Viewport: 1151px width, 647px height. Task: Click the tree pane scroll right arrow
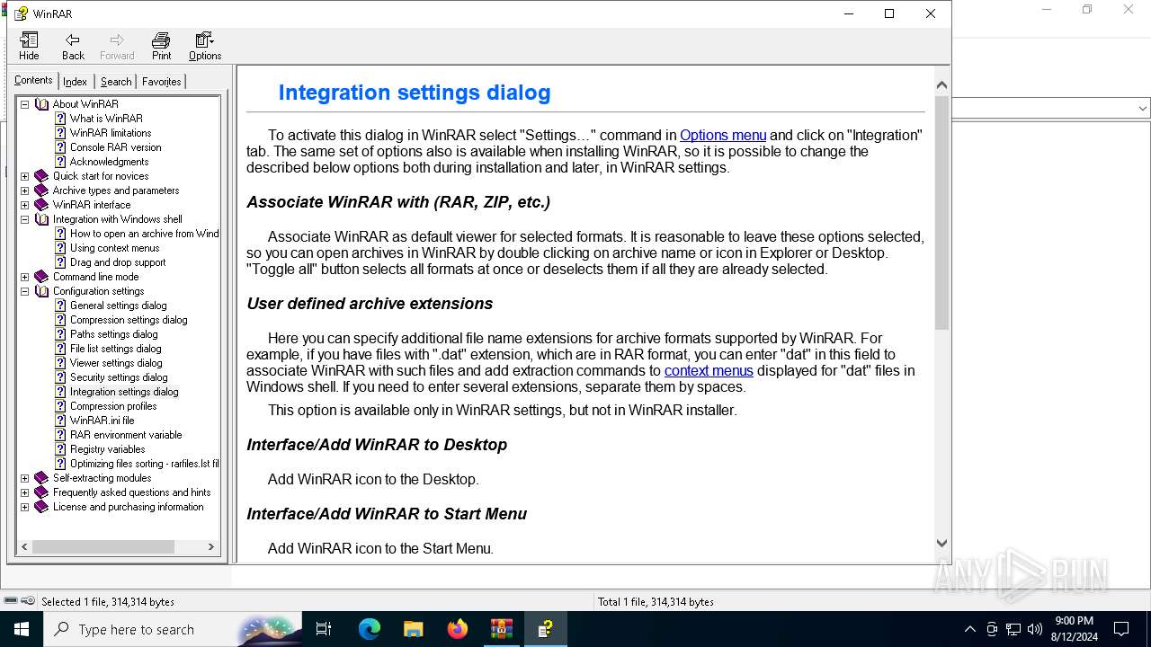point(211,546)
